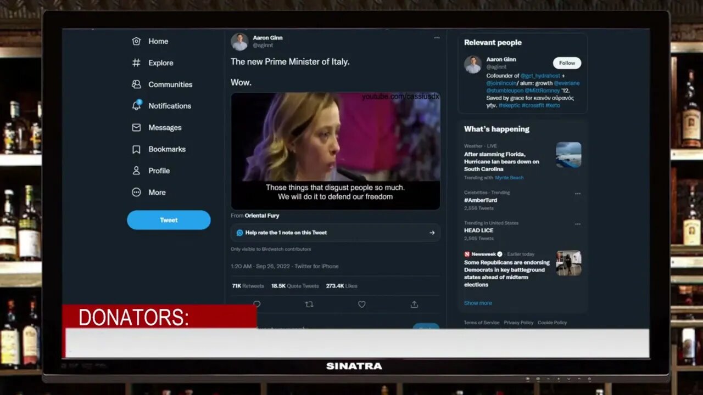Open the Newsweek story thumbnail
The image size is (703, 395).
coord(568,263)
